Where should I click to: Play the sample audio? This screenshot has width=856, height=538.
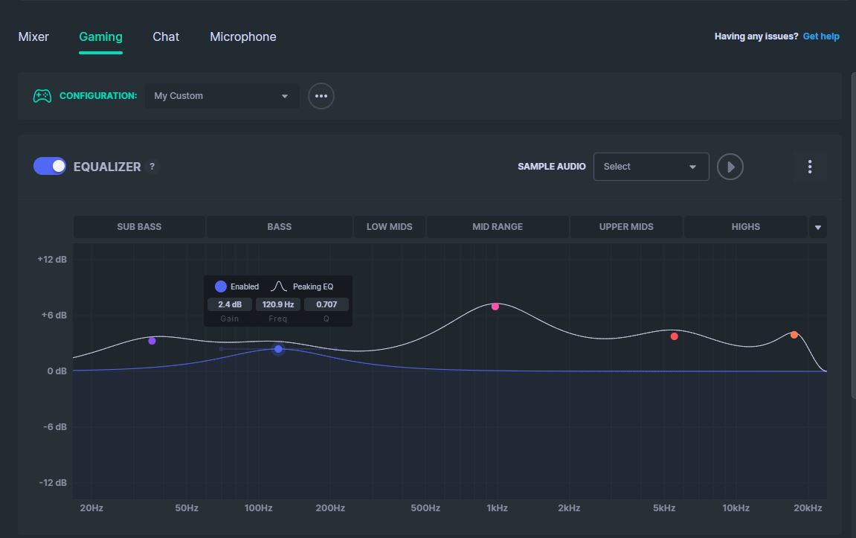click(x=730, y=167)
